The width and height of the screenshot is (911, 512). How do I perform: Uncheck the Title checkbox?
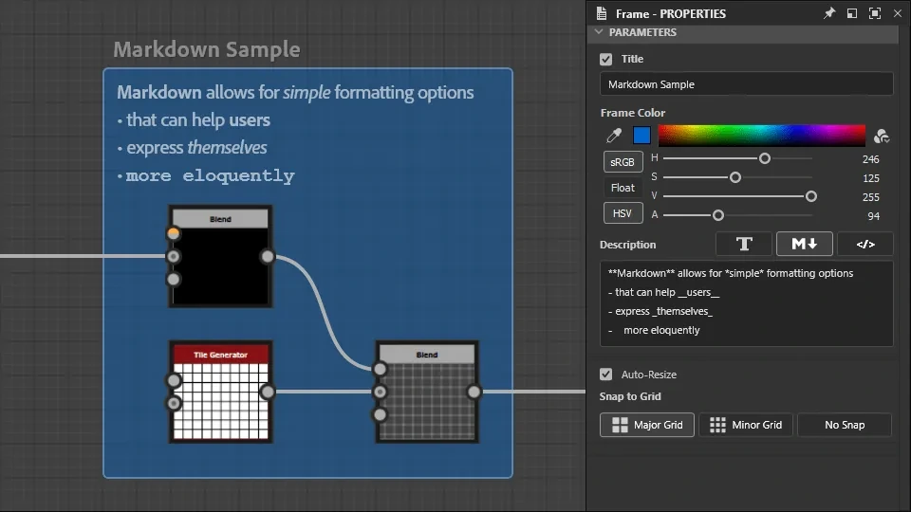click(x=606, y=59)
